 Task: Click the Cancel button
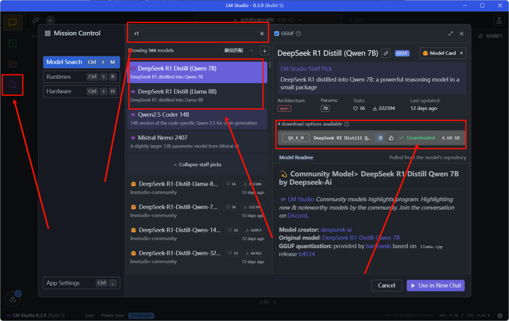[386, 286]
